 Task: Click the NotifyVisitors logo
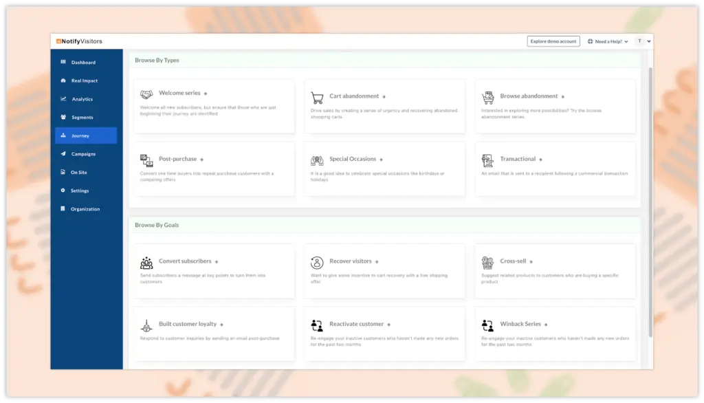pos(79,41)
